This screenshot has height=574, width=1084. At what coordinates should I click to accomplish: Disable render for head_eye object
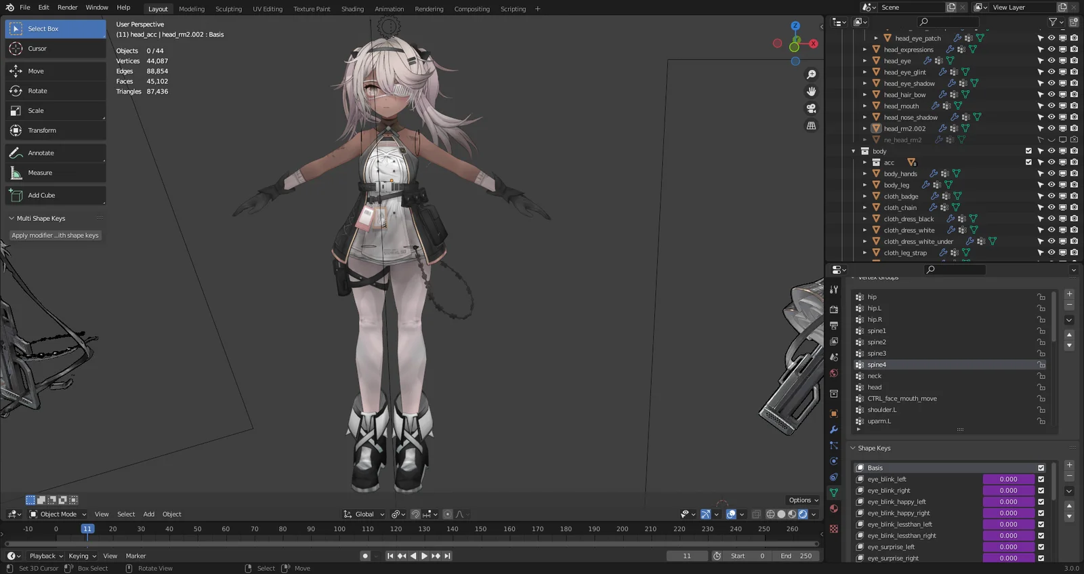(x=1074, y=60)
